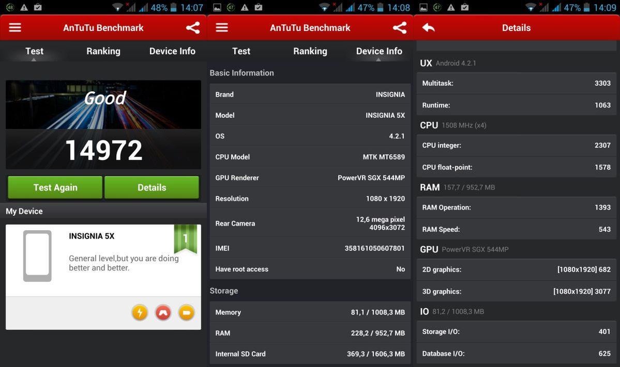The image size is (620, 367).
Task: Tap the green Details button
Action: (x=152, y=187)
